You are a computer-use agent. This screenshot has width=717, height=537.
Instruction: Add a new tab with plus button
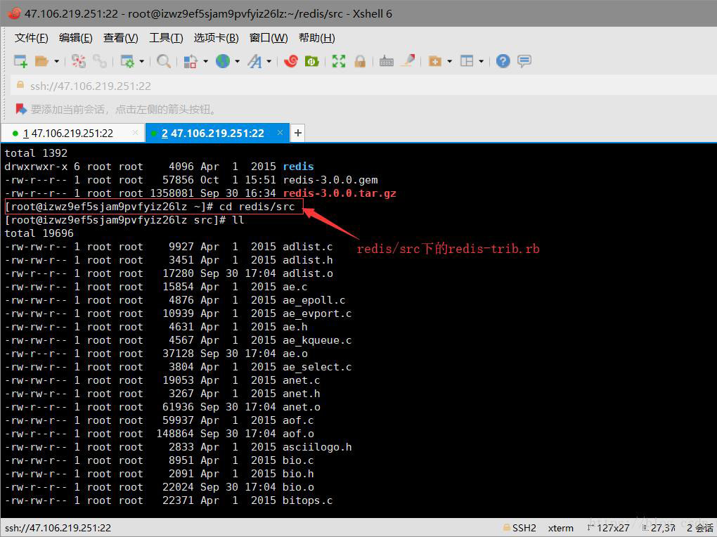coord(297,133)
